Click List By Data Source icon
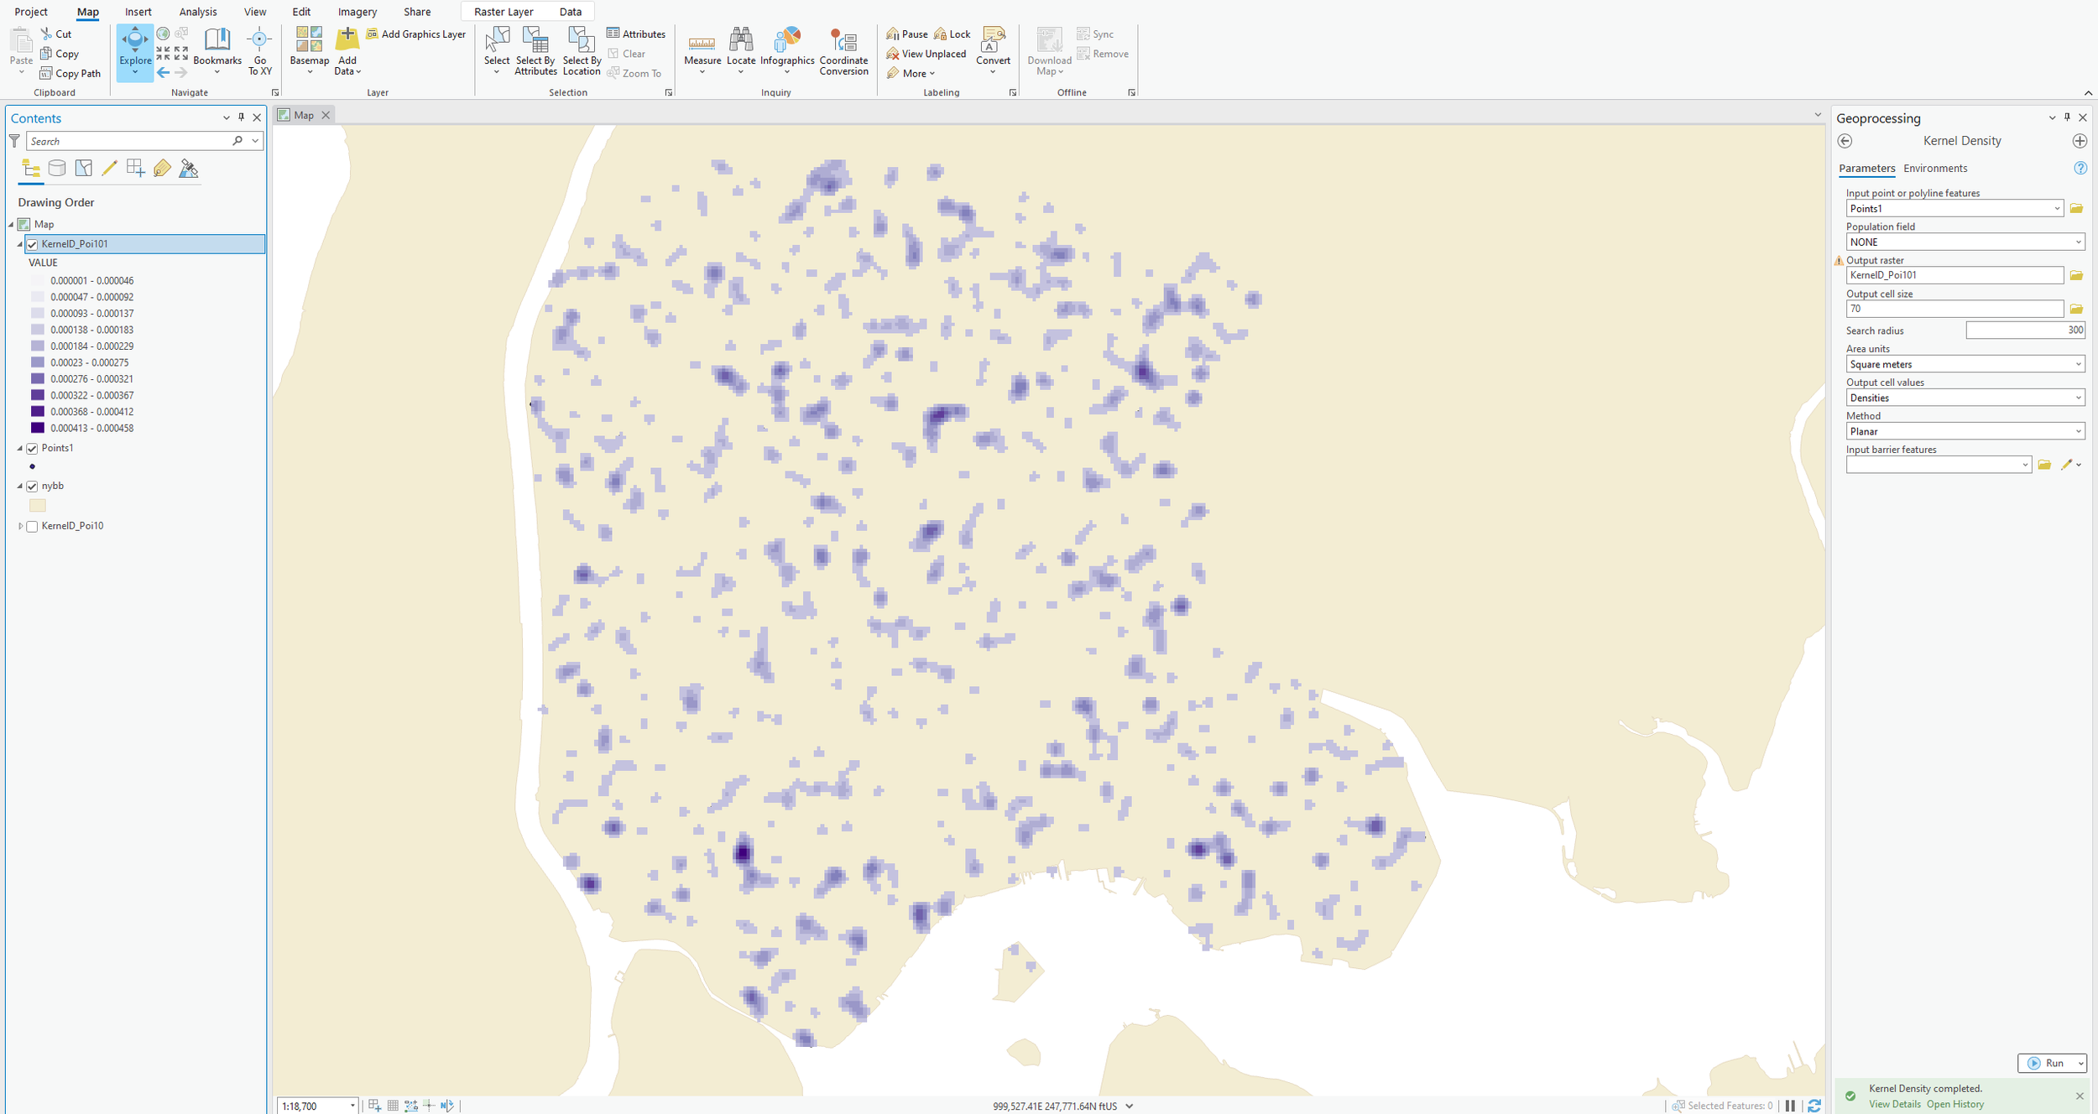Screen dimensions: 2098x1114 coord(57,169)
